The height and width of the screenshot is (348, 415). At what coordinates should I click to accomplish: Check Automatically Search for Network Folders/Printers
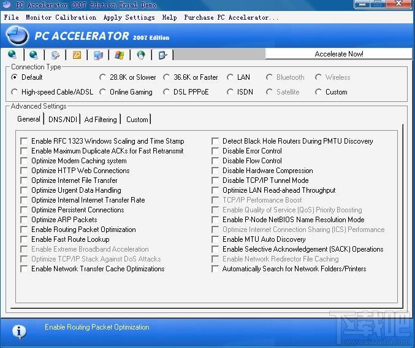click(215, 268)
